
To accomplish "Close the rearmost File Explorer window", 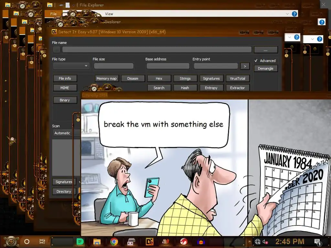I will point(324,5).
